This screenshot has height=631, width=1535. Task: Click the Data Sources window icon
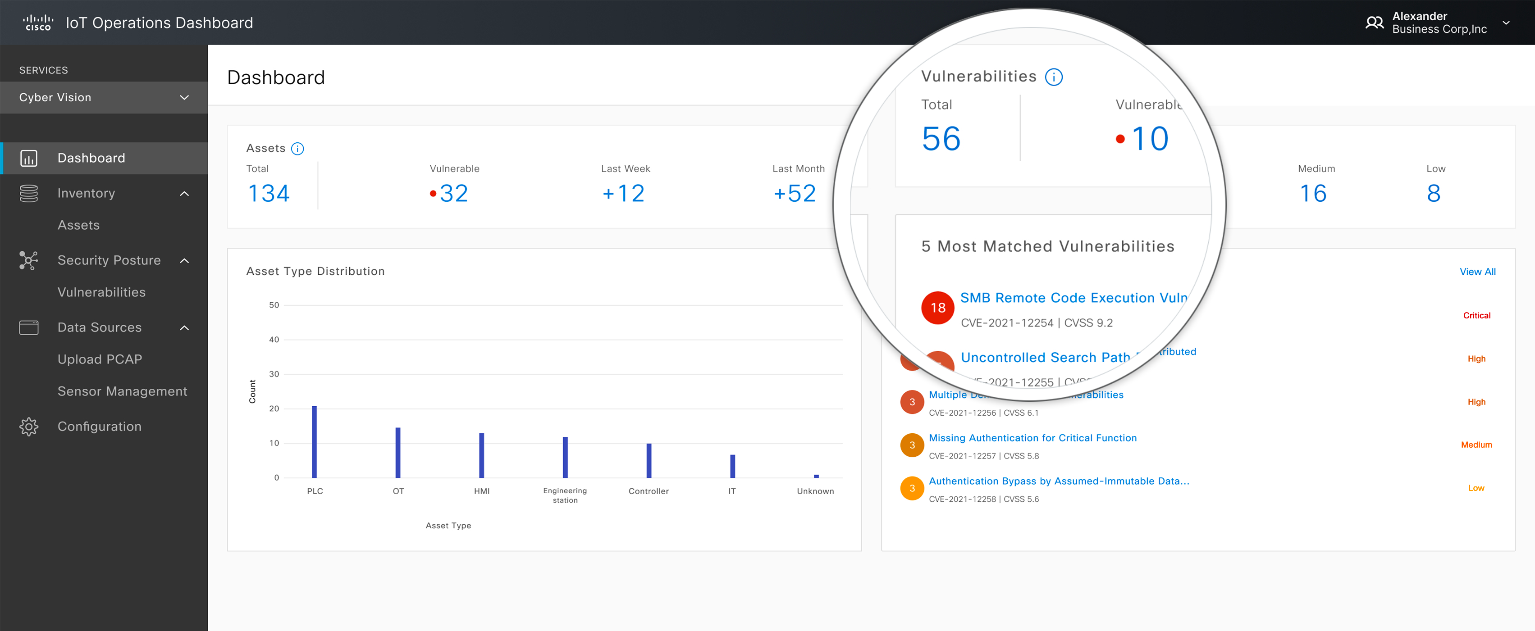click(28, 327)
